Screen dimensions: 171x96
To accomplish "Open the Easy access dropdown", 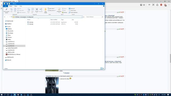I will click(x=52, y=11).
